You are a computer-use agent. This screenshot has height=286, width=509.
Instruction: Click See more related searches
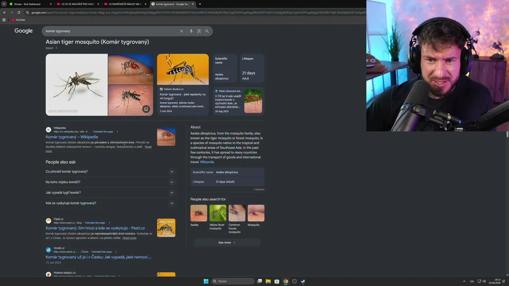pos(227,242)
